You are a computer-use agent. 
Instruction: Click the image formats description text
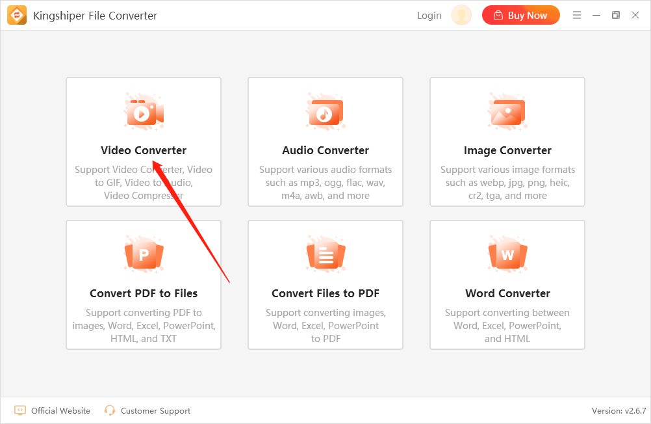(x=507, y=183)
